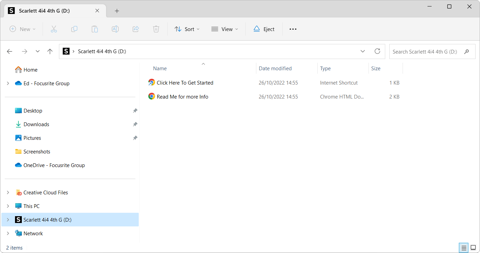Unpin Pictures from Quick access

click(135, 138)
